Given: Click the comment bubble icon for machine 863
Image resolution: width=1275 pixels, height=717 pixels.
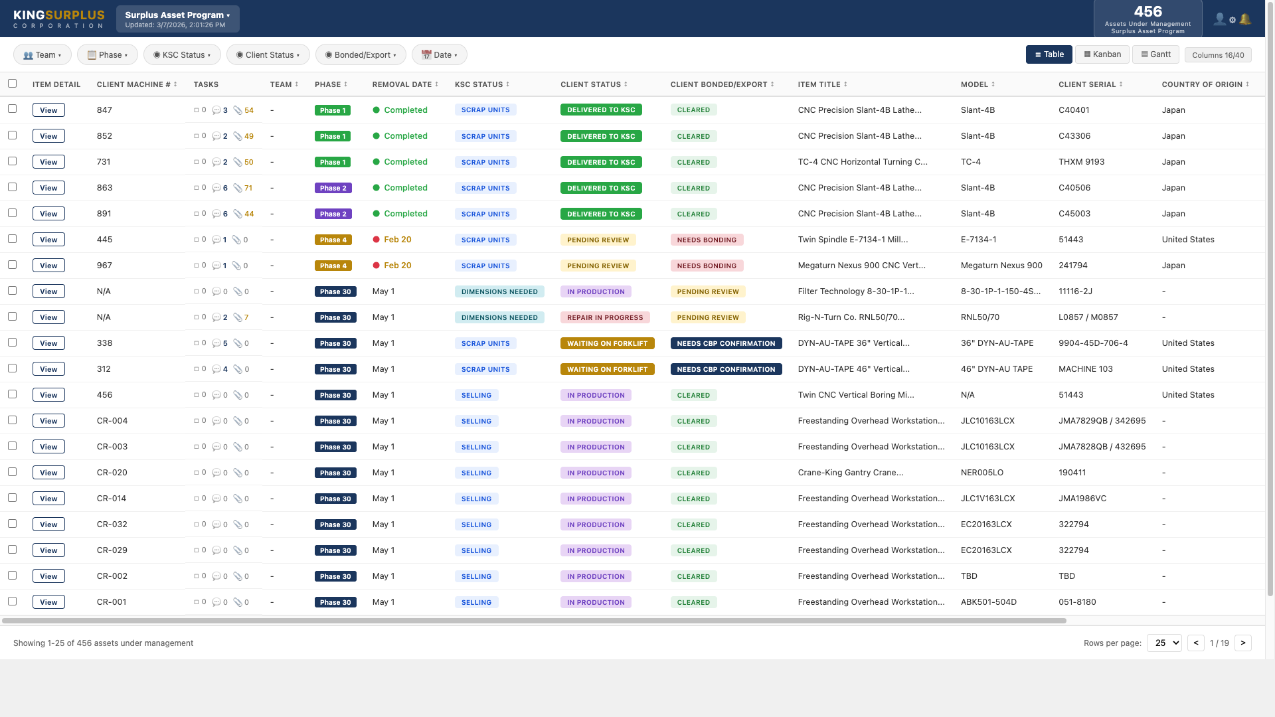Looking at the screenshot, I should pyautogui.click(x=216, y=188).
